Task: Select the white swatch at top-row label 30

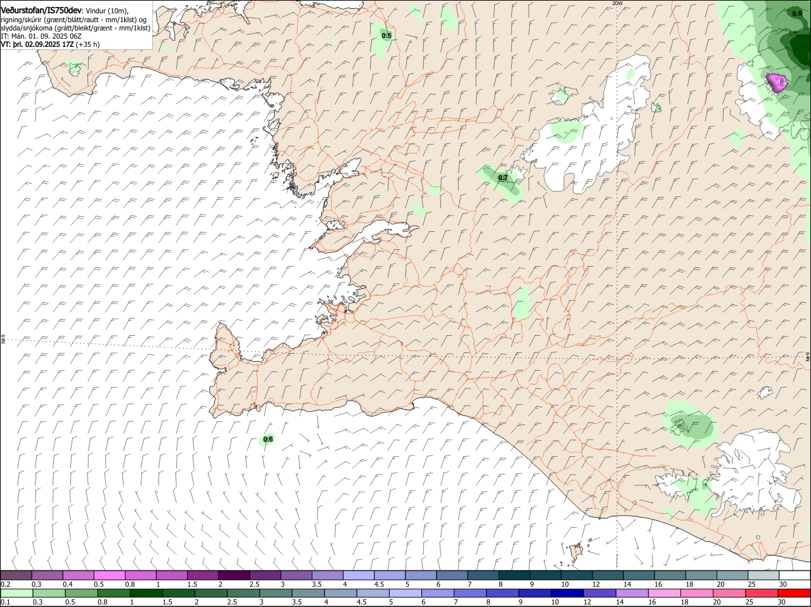Action: (795, 575)
